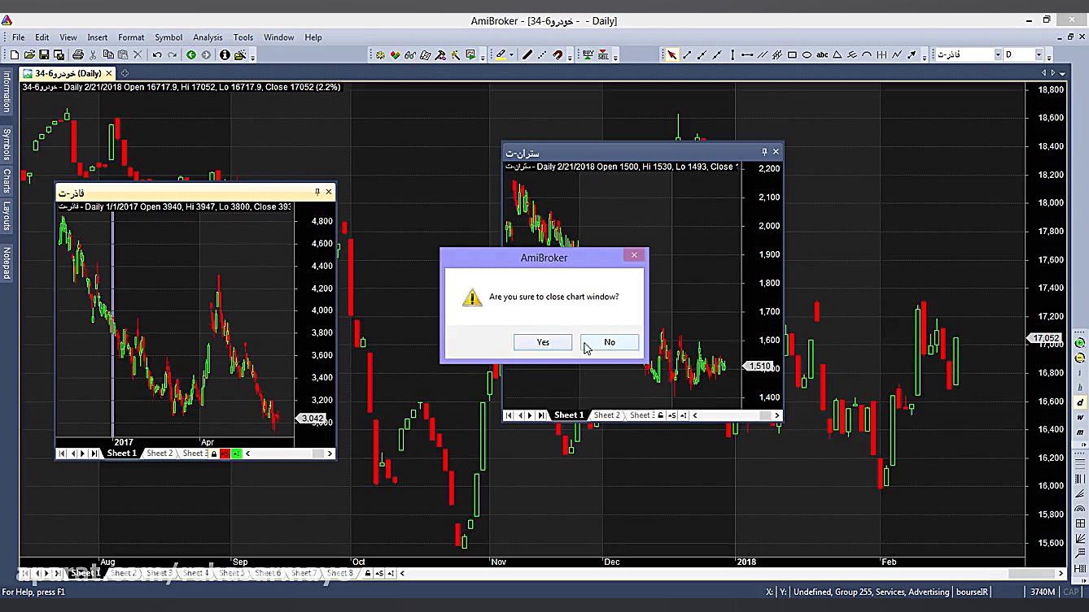Screen dimensions: 1089x612
Task: Open the Edit menu
Action: coord(42,37)
